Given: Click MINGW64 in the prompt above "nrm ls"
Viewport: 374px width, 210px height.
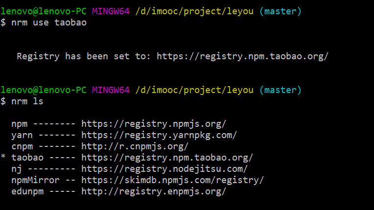Looking at the screenshot, I should pyautogui.click(x=111, y=90).
